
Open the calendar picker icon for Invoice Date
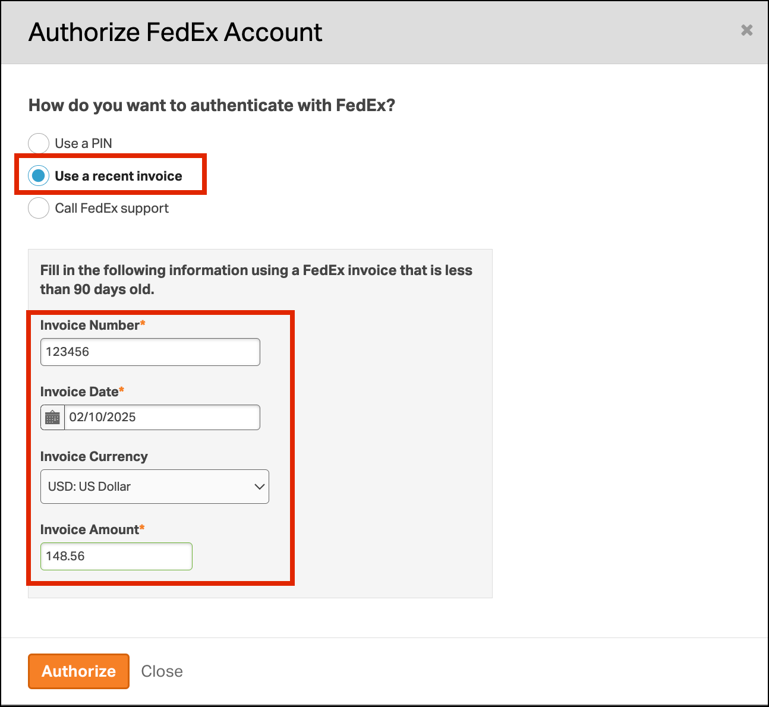52,418
